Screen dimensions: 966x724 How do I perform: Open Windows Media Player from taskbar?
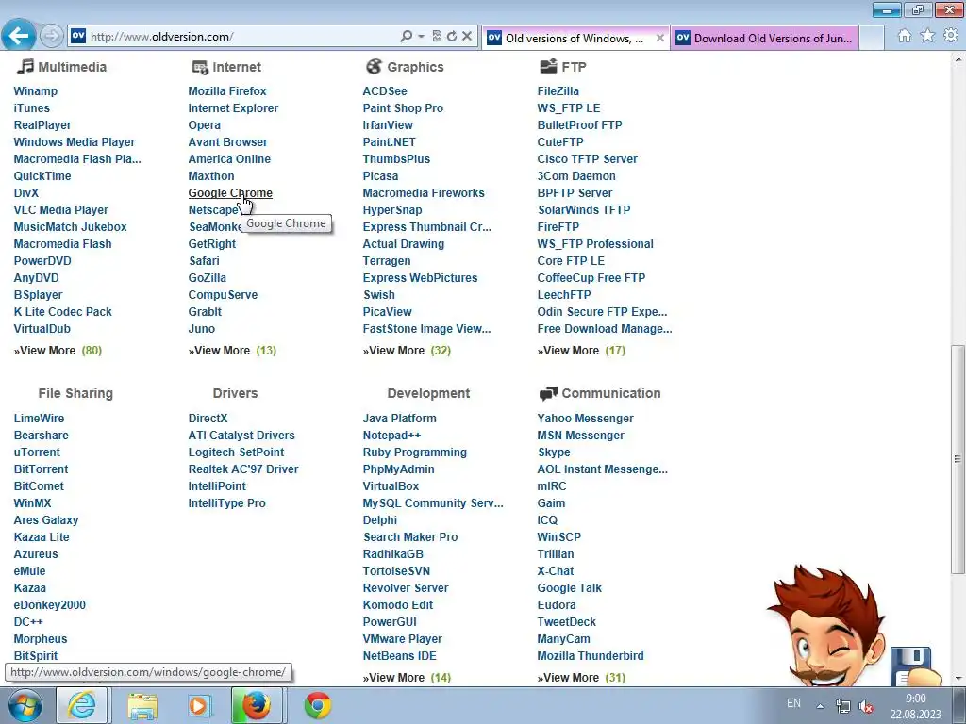(x=198, y=705)
